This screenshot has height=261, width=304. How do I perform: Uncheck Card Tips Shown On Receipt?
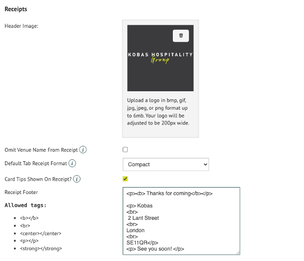click(125, 179)
